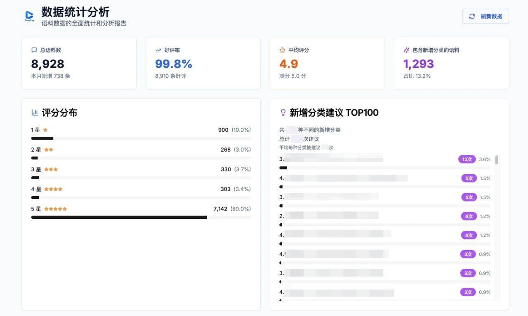
Task: Click the 1 星 rating progress bar
Action: (x=141, y=138)
